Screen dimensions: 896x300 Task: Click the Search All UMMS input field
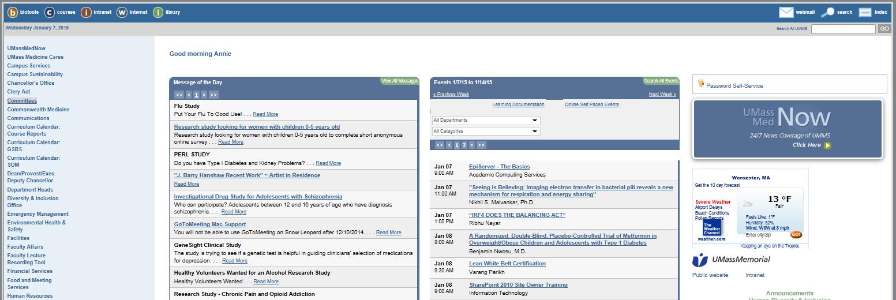pyautogui.click(x=843, y=29)
